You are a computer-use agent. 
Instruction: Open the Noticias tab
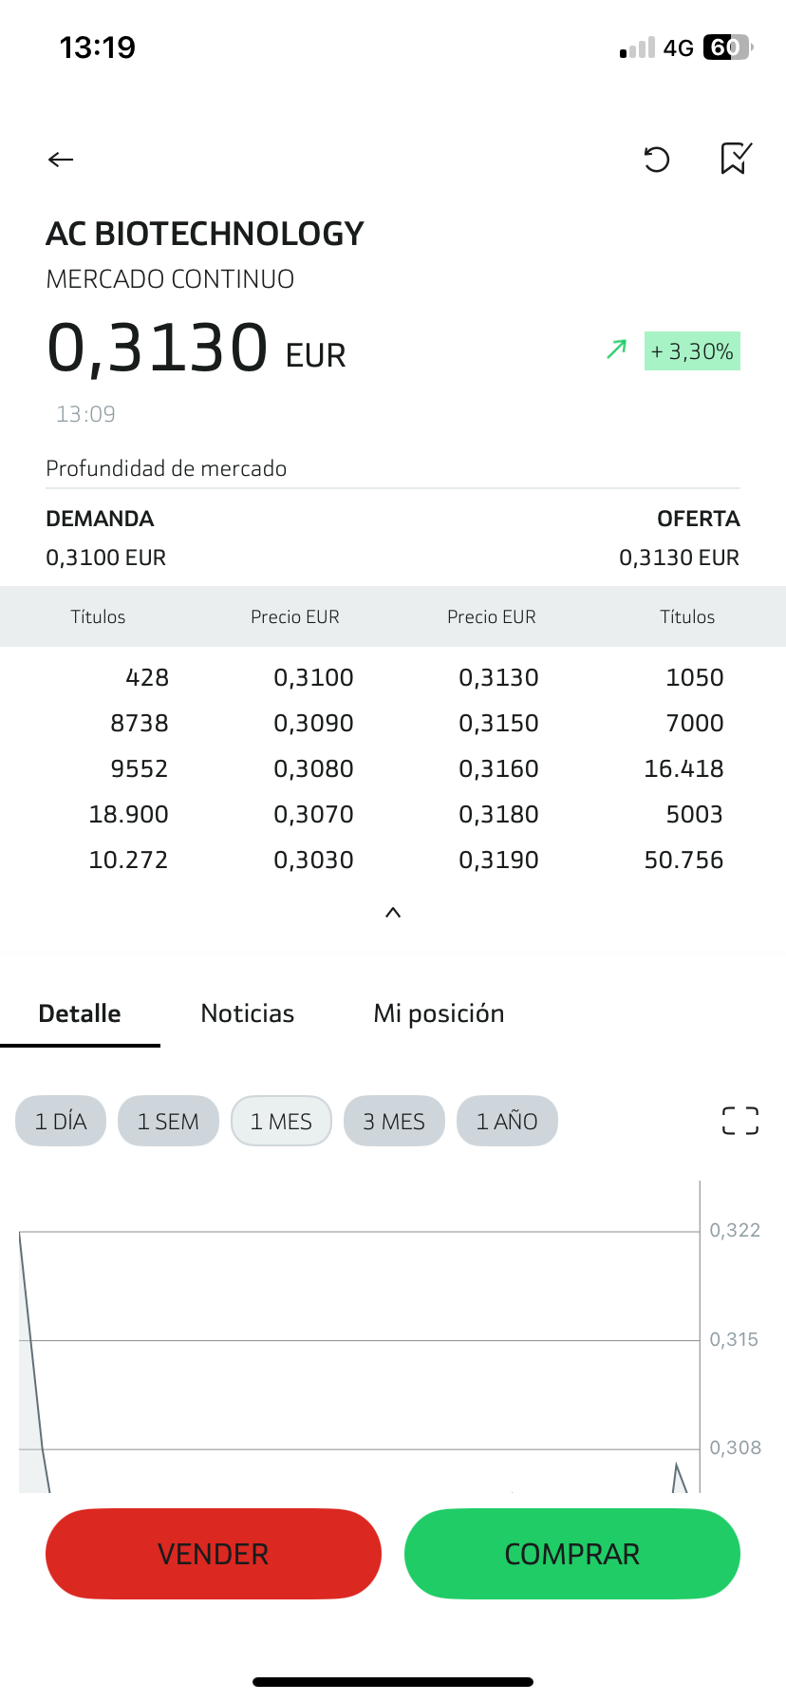(248, 1013)
